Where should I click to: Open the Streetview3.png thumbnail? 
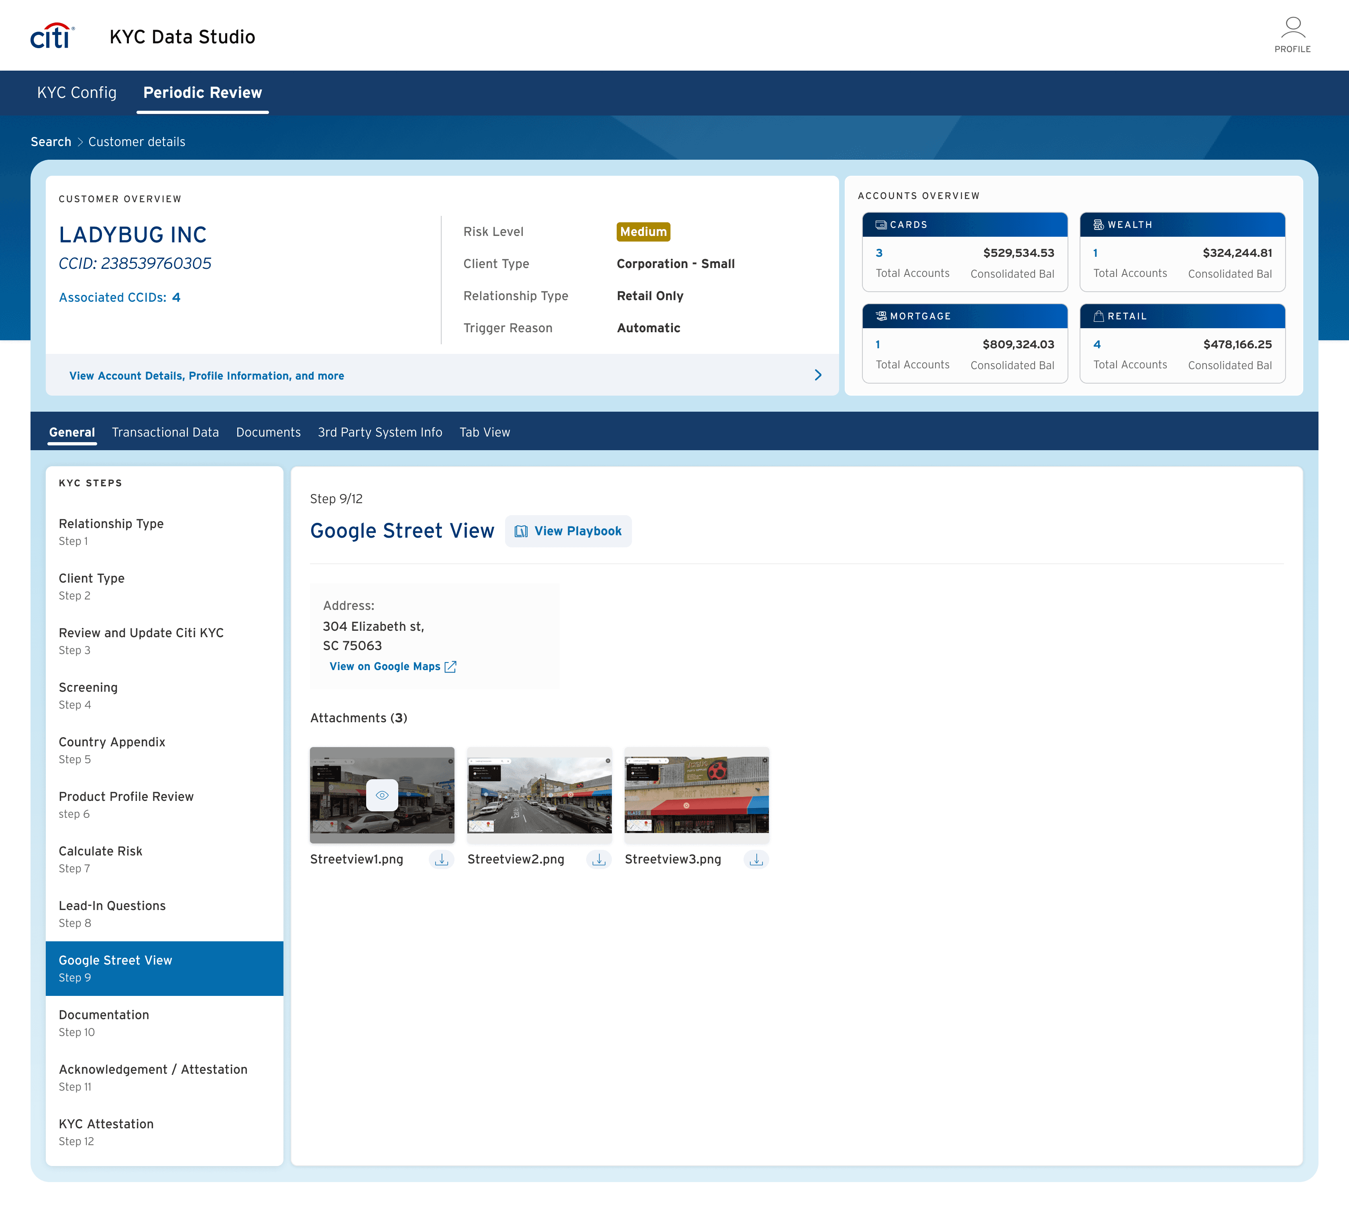click(696, 794)
